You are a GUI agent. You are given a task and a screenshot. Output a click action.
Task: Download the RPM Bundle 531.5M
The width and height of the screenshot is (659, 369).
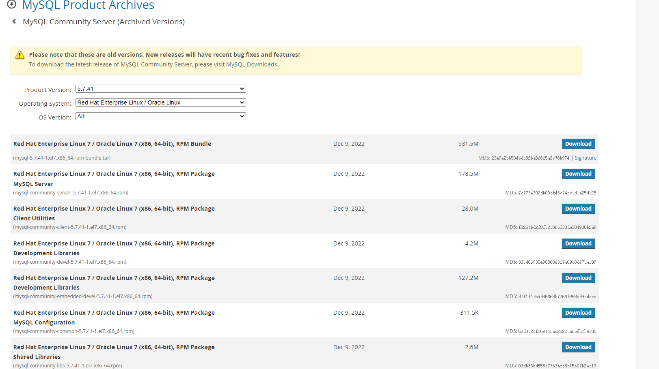578,144
